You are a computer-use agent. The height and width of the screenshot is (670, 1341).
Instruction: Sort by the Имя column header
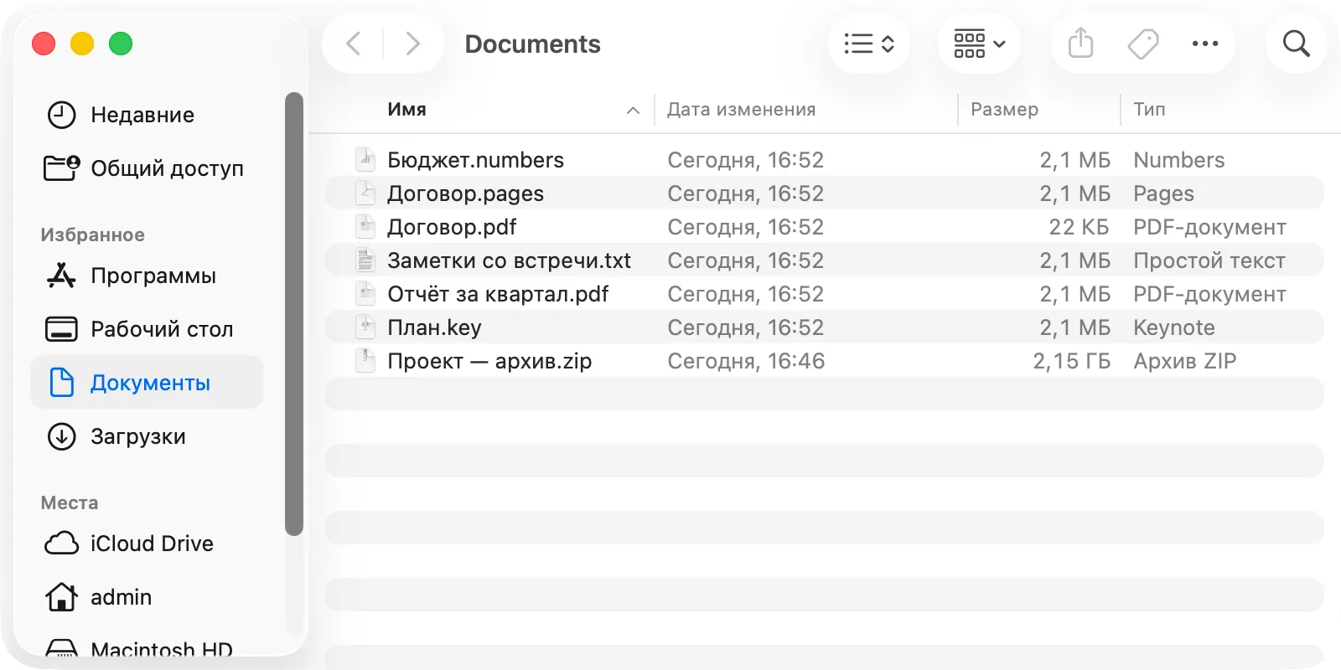click(x=406, y=110)
